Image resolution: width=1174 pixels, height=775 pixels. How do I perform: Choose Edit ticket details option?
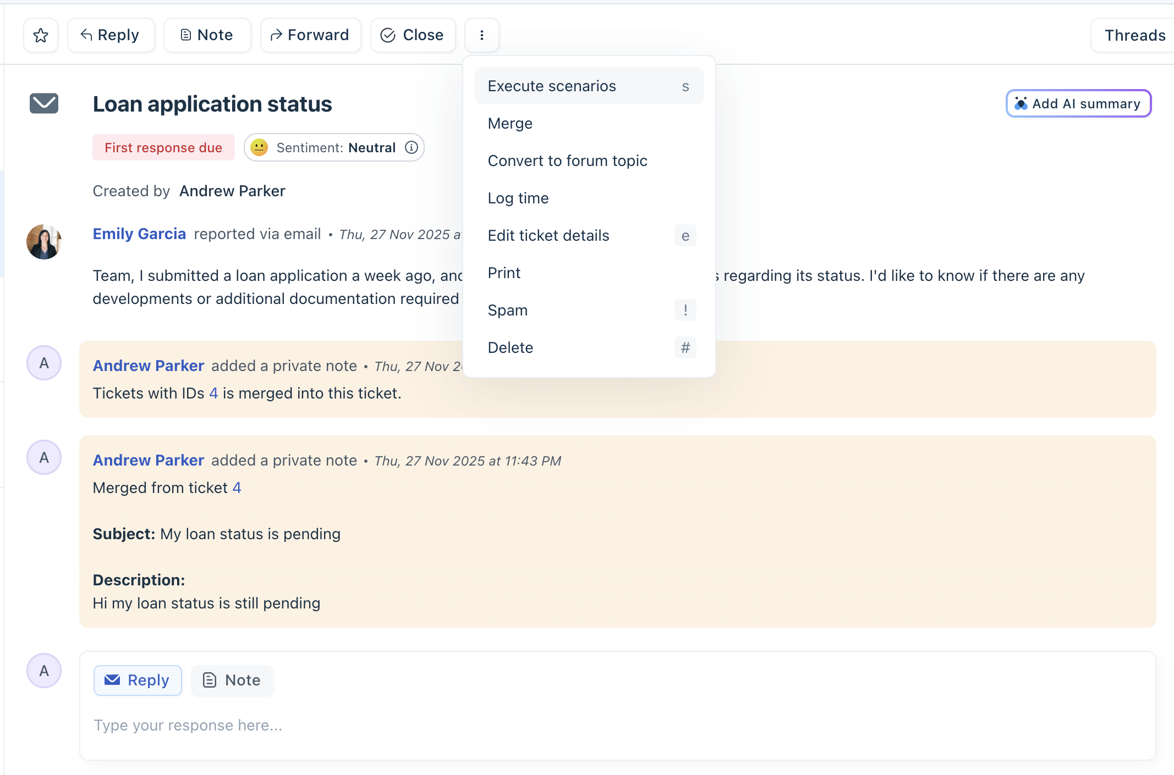pyautogui.click(x=548, y=235)
